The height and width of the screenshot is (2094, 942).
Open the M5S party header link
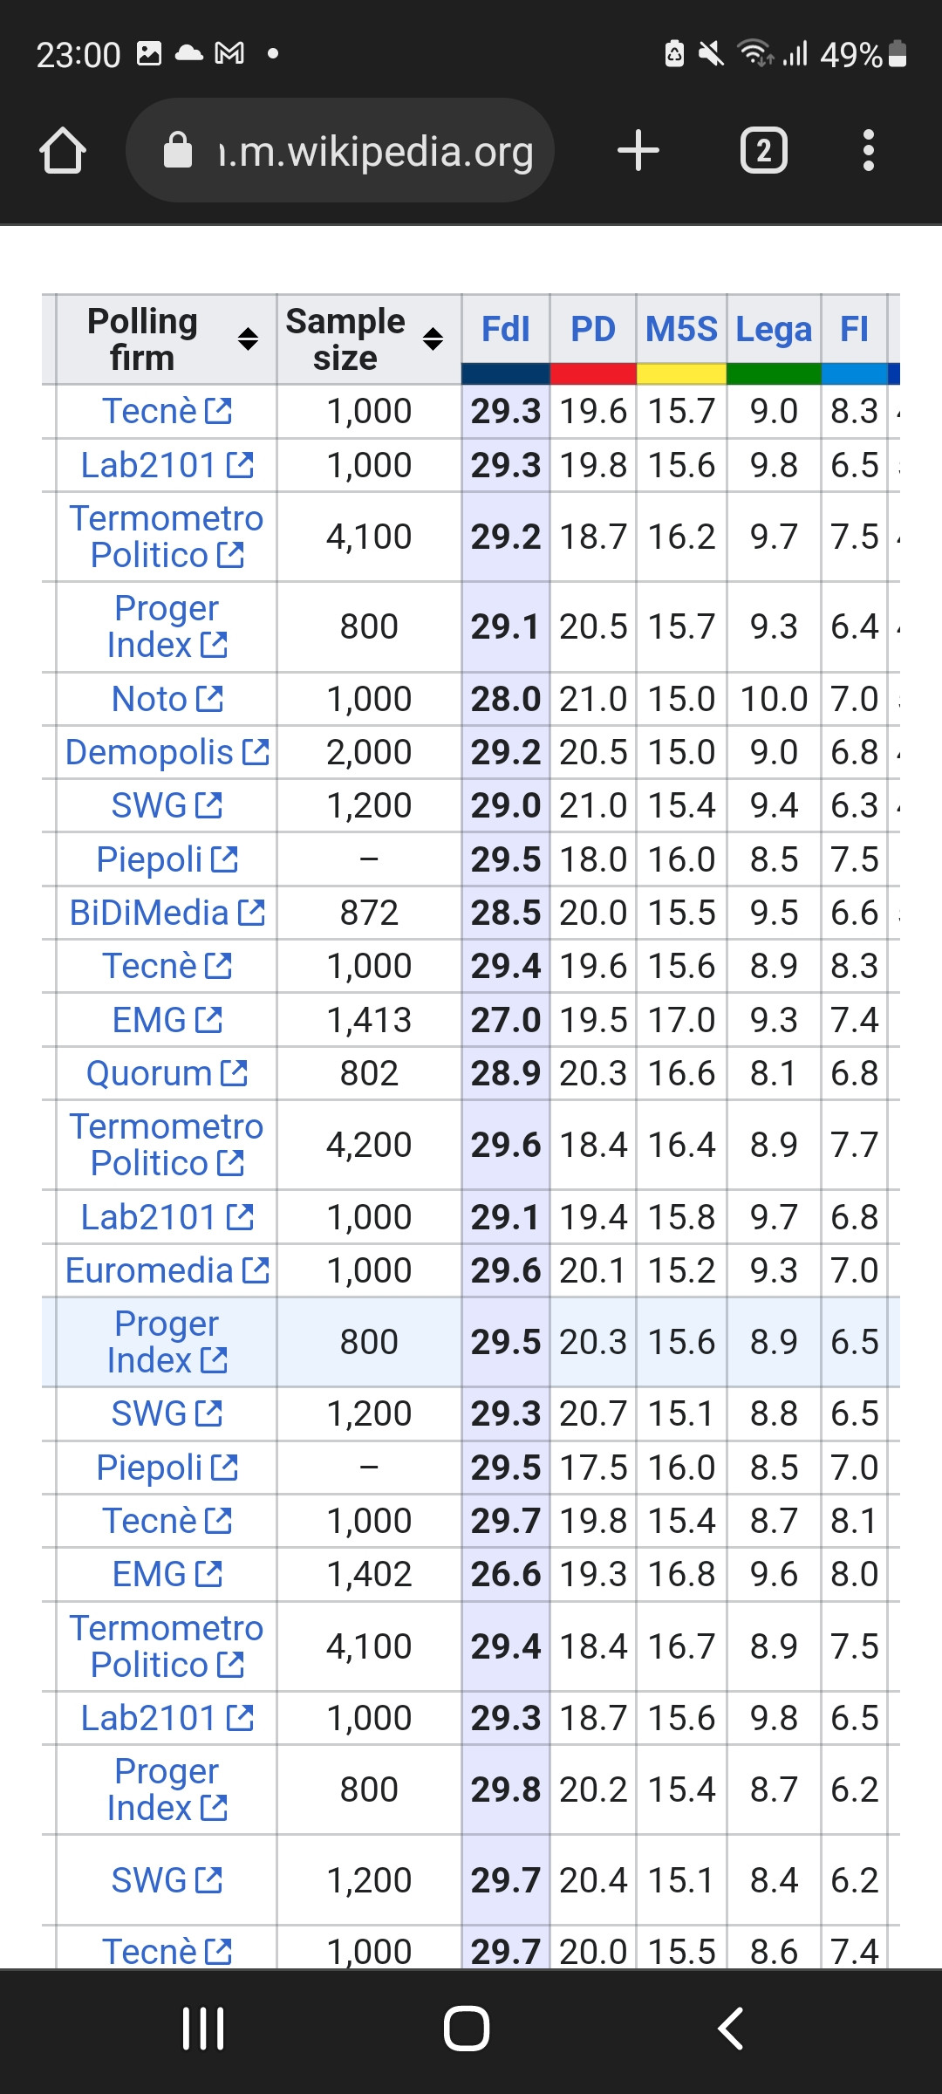(x=681, y=330)
